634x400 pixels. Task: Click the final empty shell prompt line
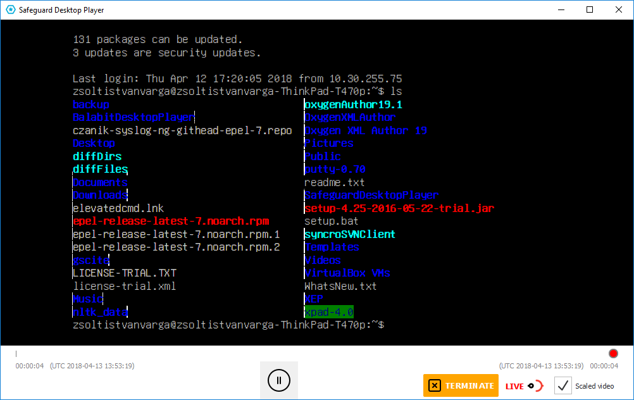point(228,325)
